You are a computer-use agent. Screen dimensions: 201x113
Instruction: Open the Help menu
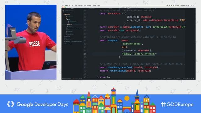(98, 5)
